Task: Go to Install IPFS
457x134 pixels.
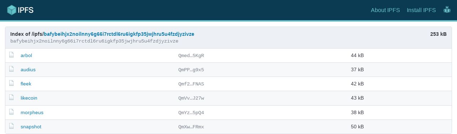Action: coord(421,10)
